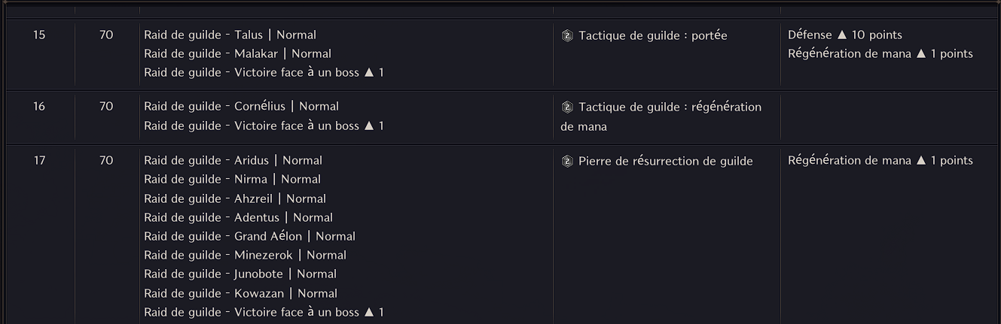Click the icon beside Tactique de guilde : portée
The width and height of the screenshot is (1001, 324).
click(567, 35)
